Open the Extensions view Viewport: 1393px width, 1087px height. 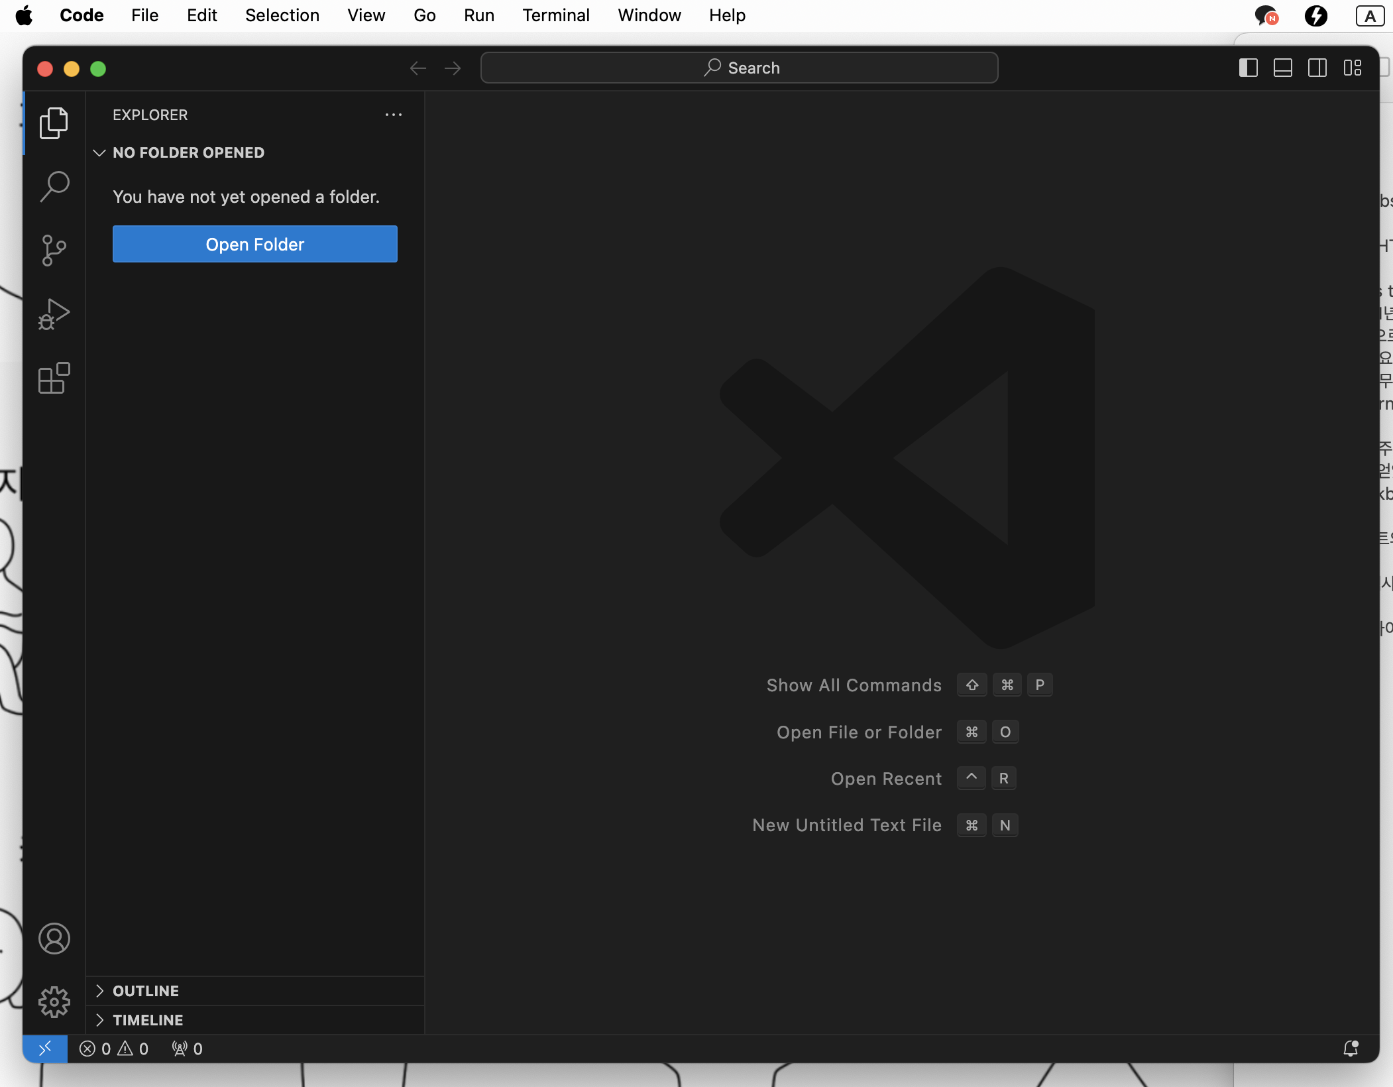tap(54, 378)
